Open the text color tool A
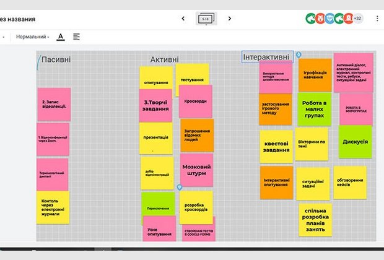The height and width of the screenshot is (260, 384). (61, 37)
